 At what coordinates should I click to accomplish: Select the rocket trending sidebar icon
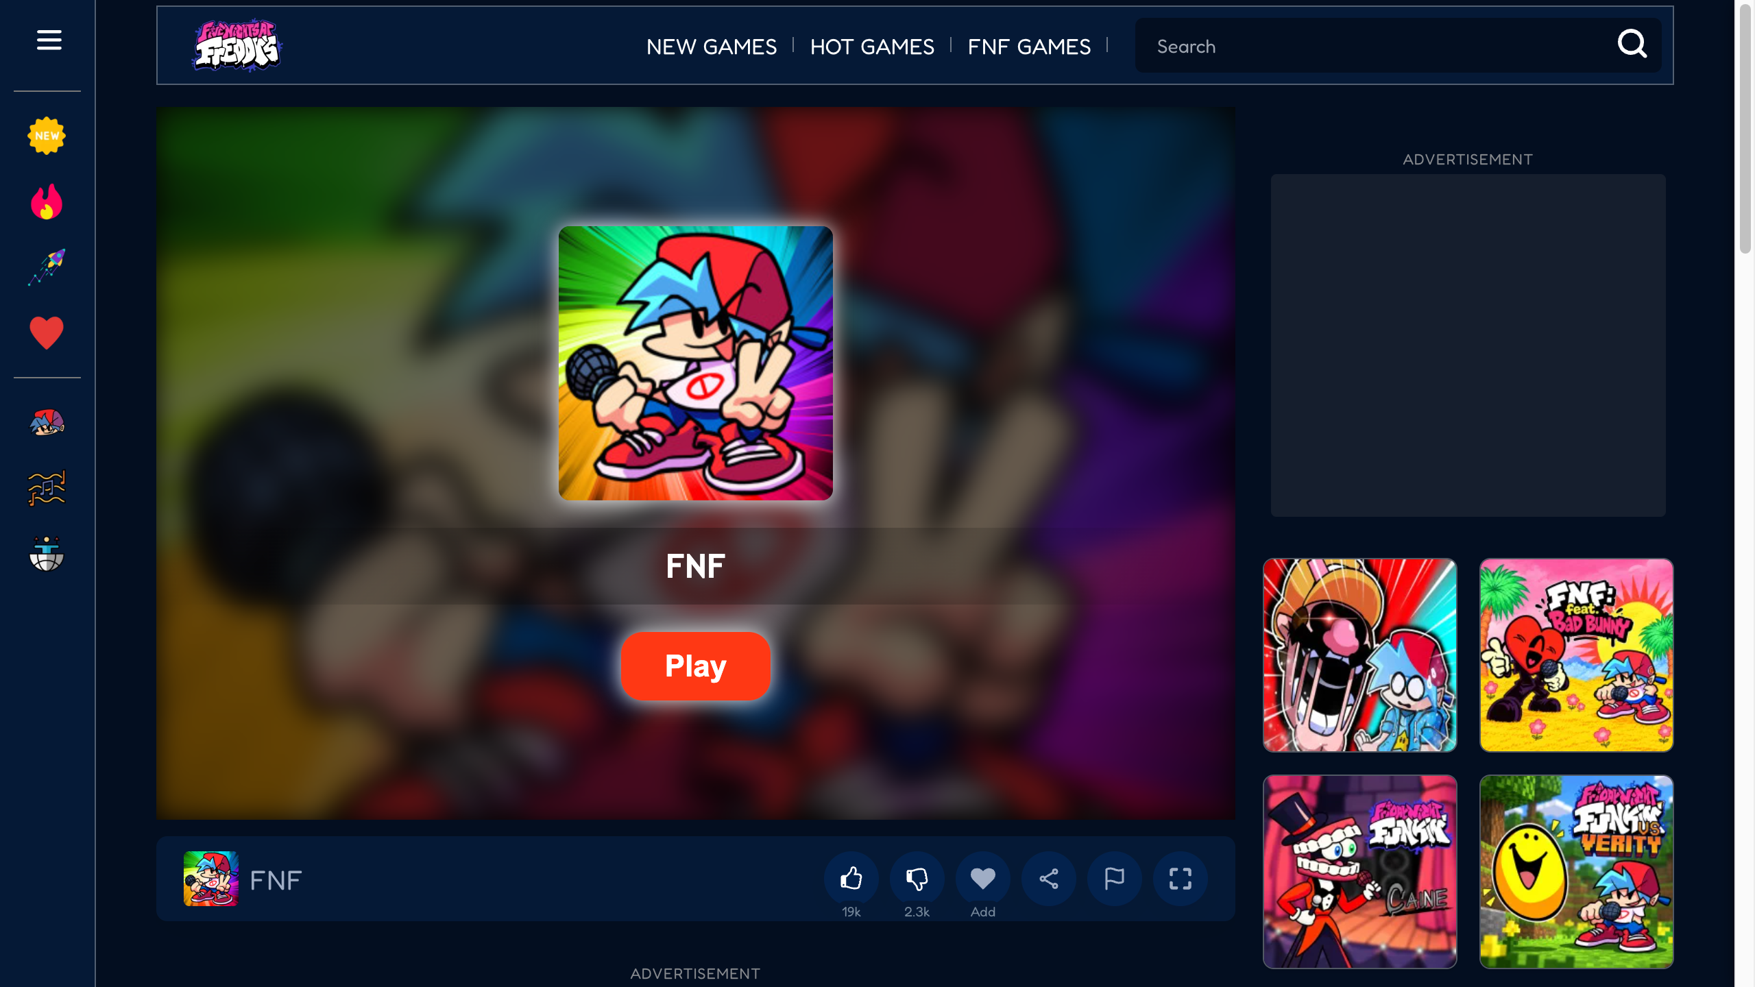point(47,267)
